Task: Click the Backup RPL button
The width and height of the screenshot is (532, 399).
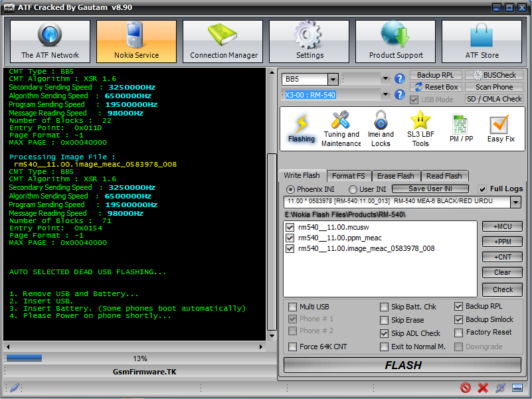Action: [x=436, y=75]
